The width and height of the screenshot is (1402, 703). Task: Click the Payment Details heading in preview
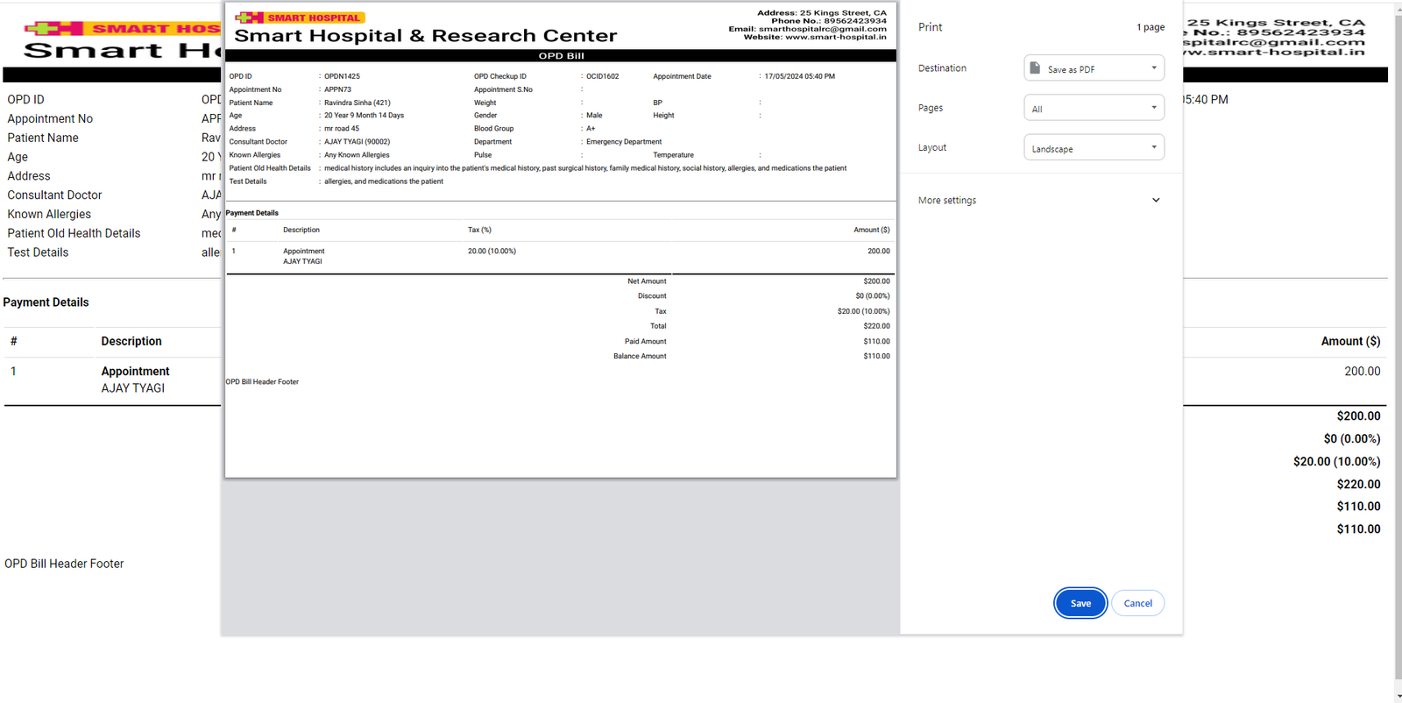point(252,213)
